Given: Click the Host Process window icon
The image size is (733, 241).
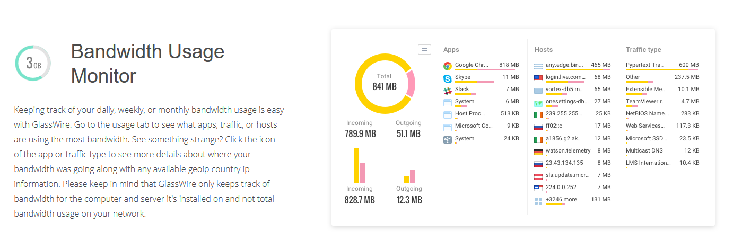Looking at the screenshot, I should [448, 114].
